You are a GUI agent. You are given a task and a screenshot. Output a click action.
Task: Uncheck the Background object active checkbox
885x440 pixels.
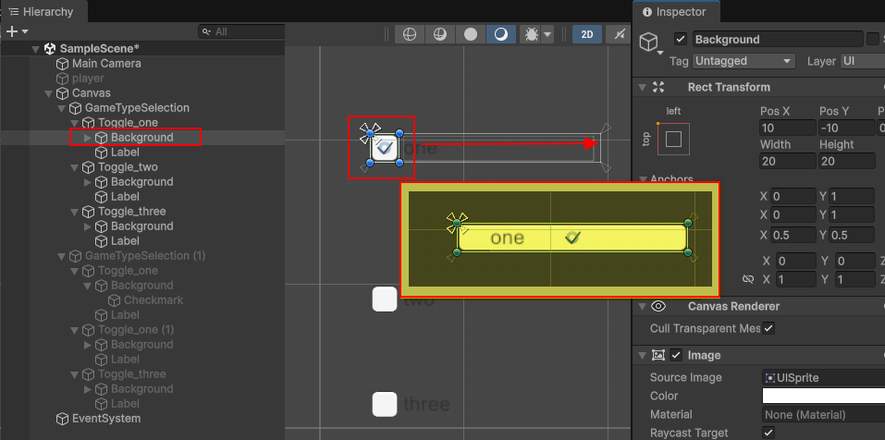[x=682, y=40]
